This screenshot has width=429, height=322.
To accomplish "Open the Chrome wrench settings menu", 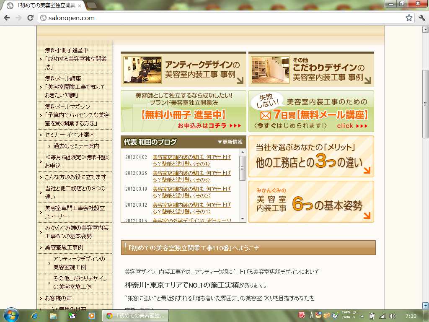I will 422,18.
